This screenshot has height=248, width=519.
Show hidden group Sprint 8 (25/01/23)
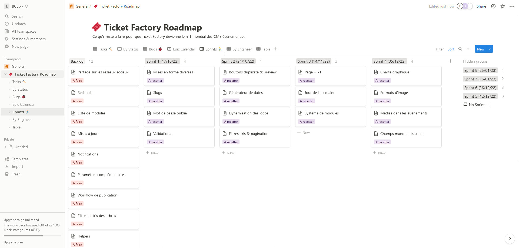480,70
